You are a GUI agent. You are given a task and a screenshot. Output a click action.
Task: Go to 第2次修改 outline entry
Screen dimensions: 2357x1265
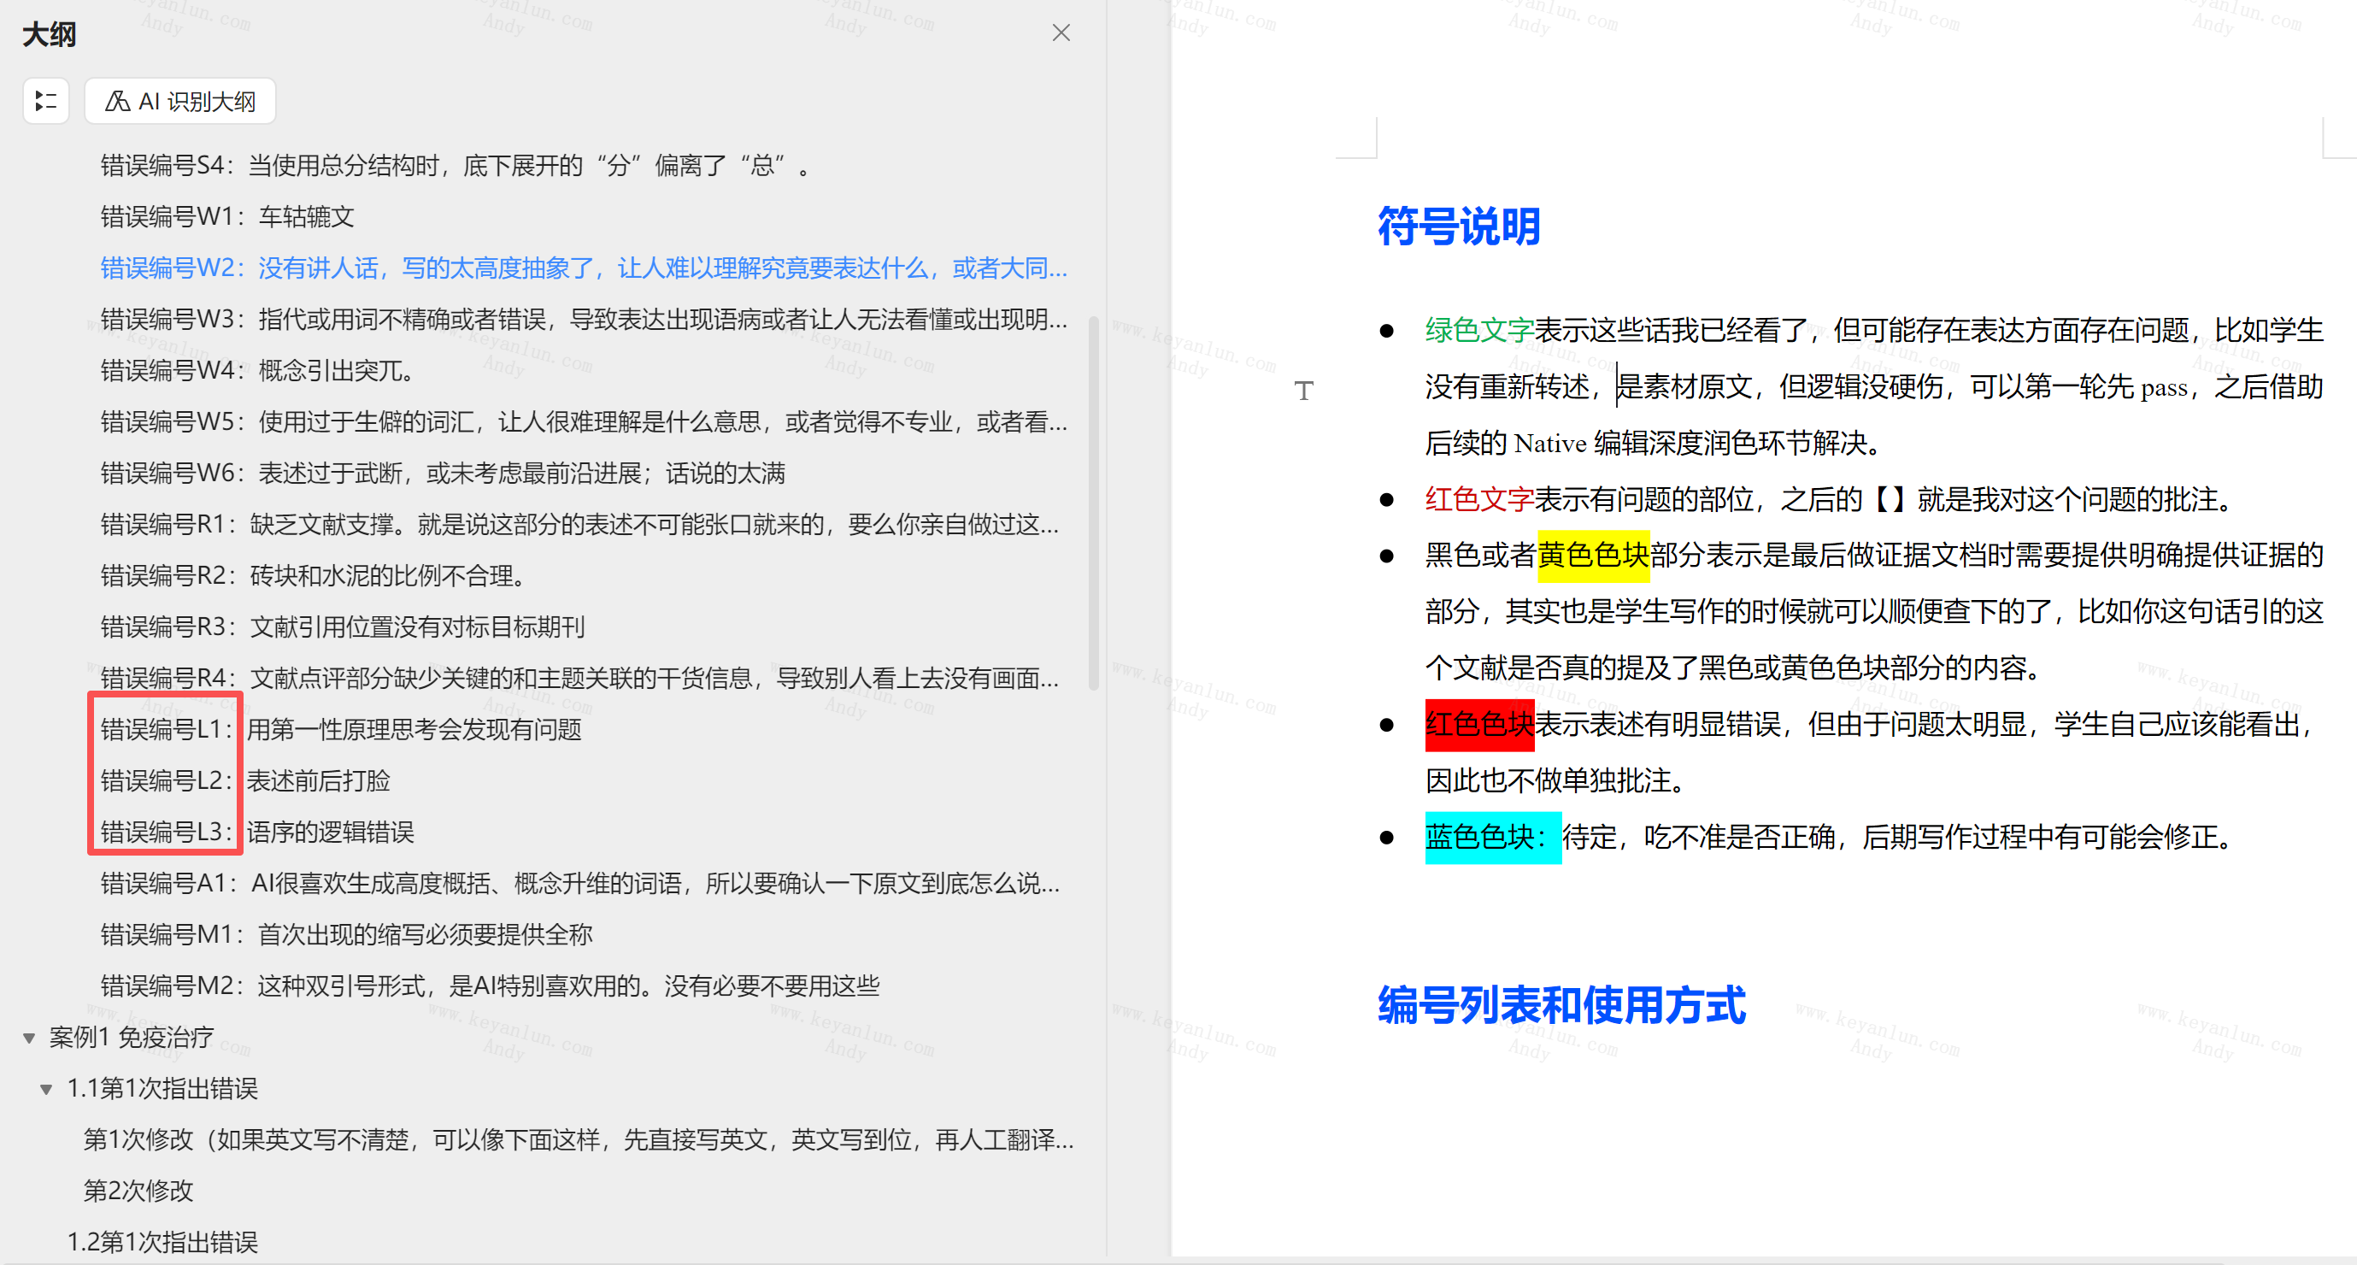(x=138, y=1191)
